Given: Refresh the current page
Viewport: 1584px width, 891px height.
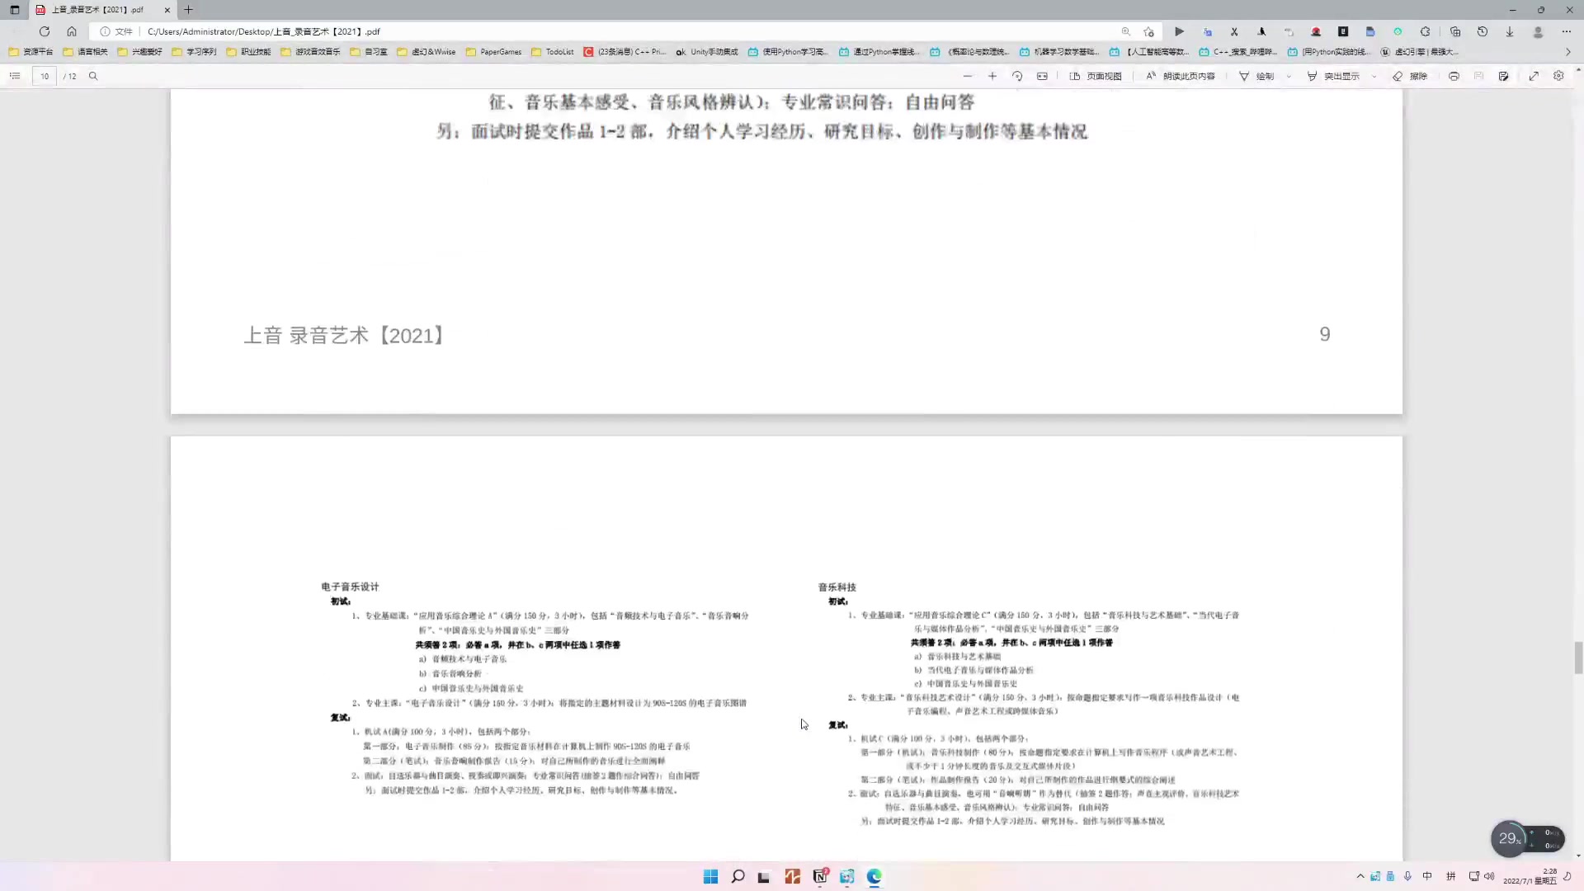Looking at the screenshot, I should tap(45, 31).
